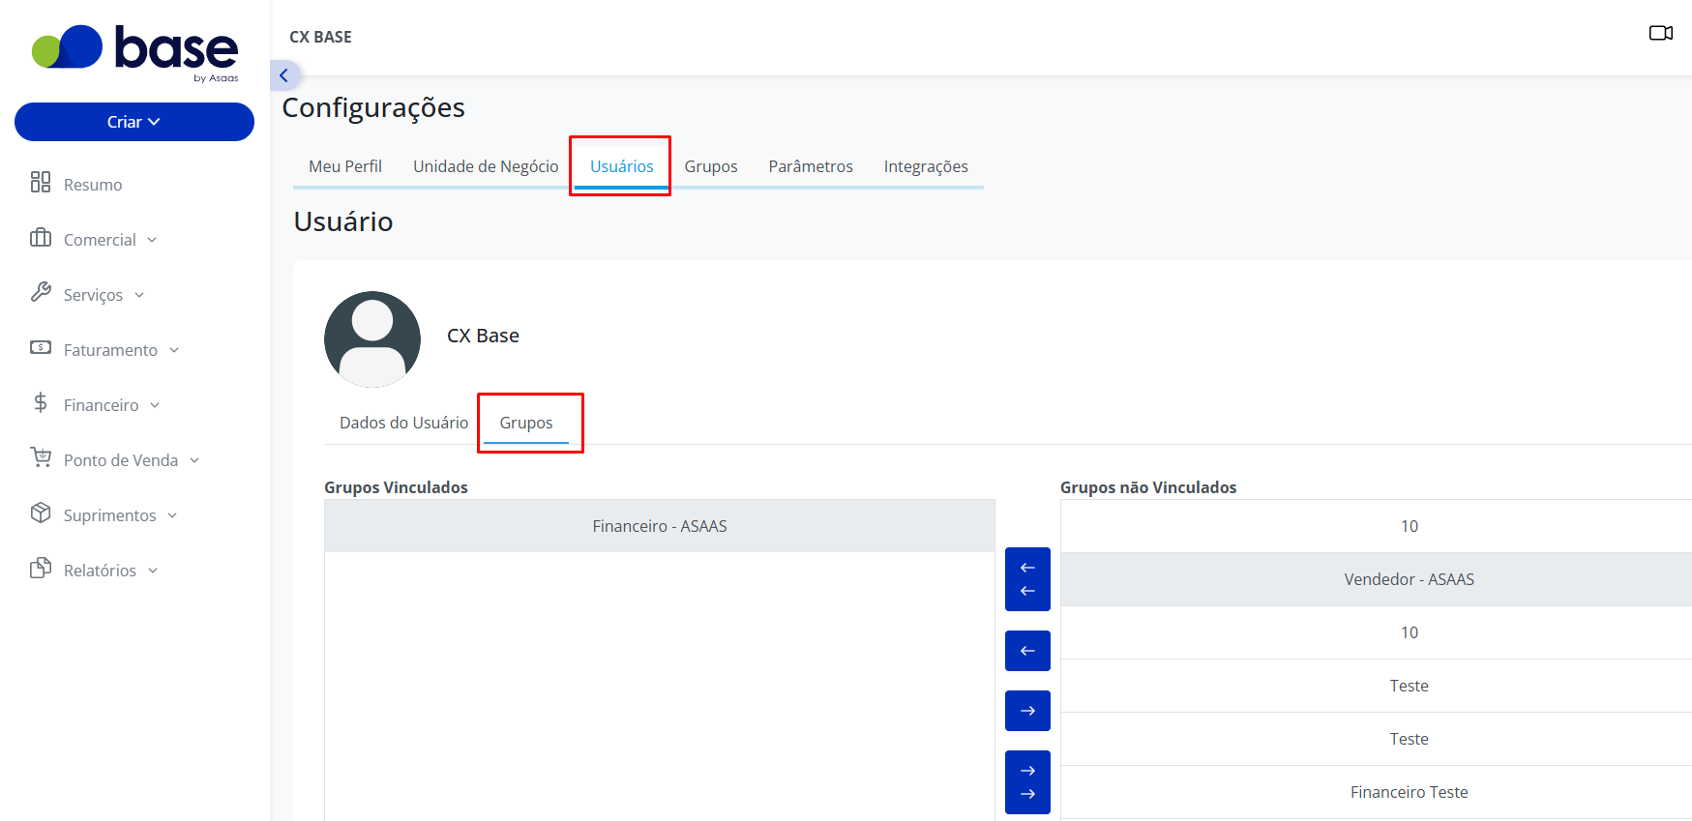1692x821 pixels.
Task: Click the double right arrow button
Action: pos(1027,782)
